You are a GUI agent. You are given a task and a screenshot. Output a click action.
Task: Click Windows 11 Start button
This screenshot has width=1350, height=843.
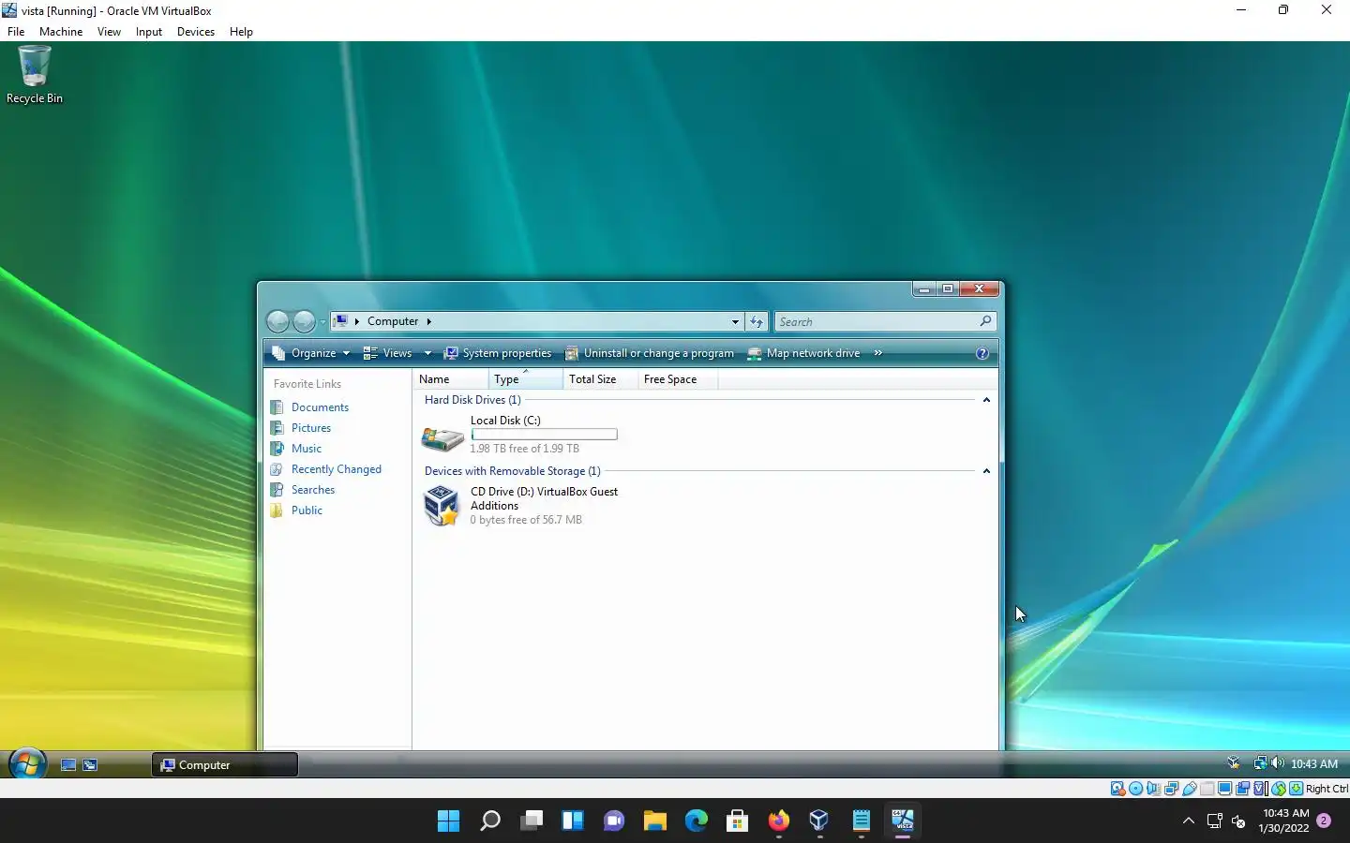(449, 821)
